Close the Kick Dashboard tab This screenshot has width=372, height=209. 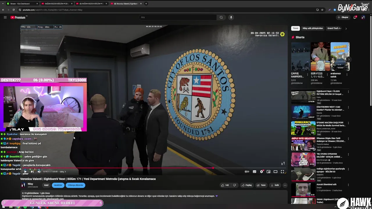[x=37, y=3]
